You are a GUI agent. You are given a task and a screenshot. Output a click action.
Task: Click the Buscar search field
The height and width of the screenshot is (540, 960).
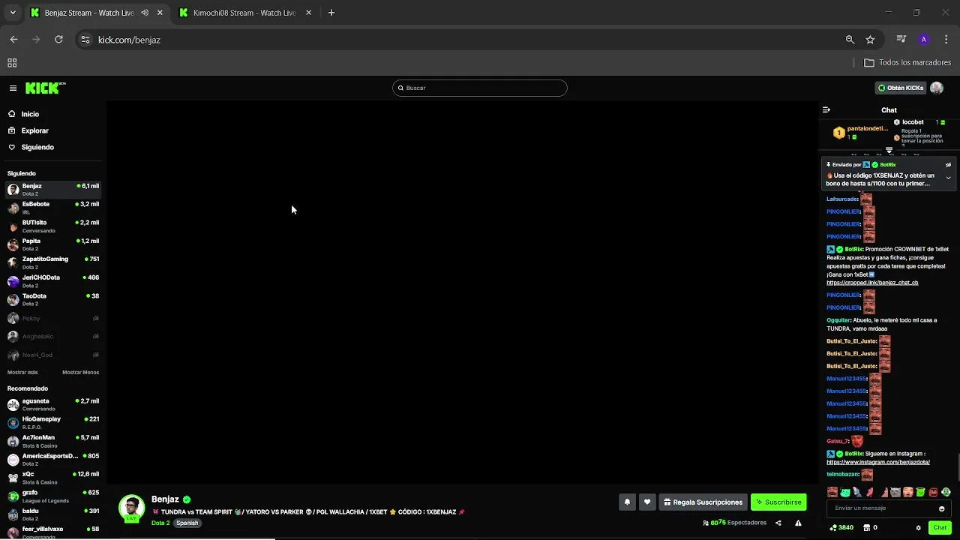click(480, 88)
